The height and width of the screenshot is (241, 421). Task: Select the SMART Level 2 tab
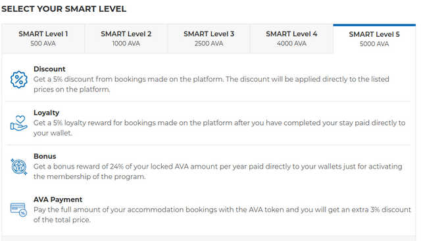tap(126, 39)
